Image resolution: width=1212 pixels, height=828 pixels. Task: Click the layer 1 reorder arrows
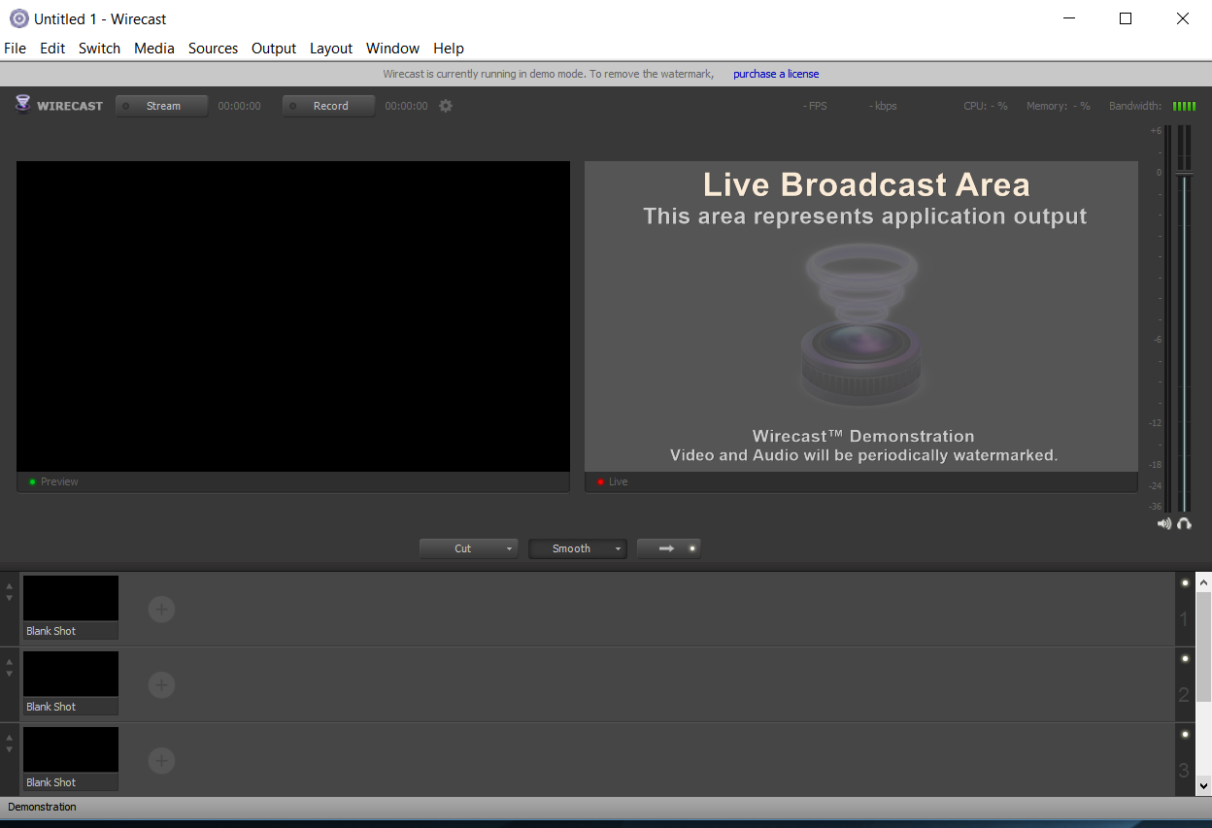pos(10,592)
